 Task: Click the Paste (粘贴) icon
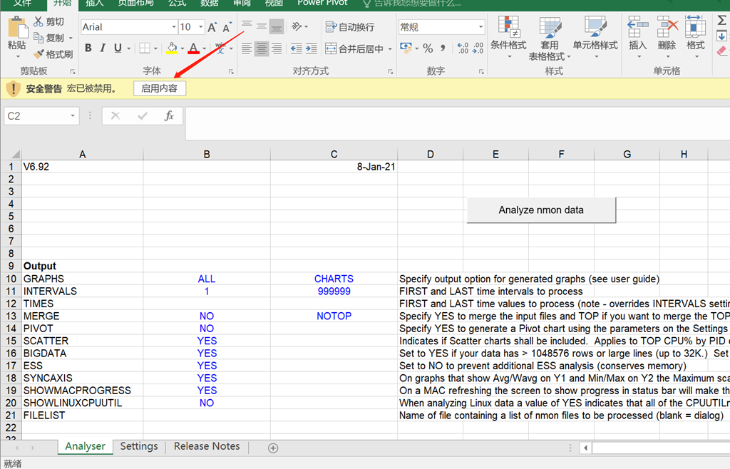[x=17, y=27]
